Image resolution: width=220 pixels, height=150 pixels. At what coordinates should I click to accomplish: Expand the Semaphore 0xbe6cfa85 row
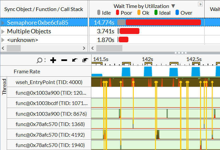click(x=3, y=23)
